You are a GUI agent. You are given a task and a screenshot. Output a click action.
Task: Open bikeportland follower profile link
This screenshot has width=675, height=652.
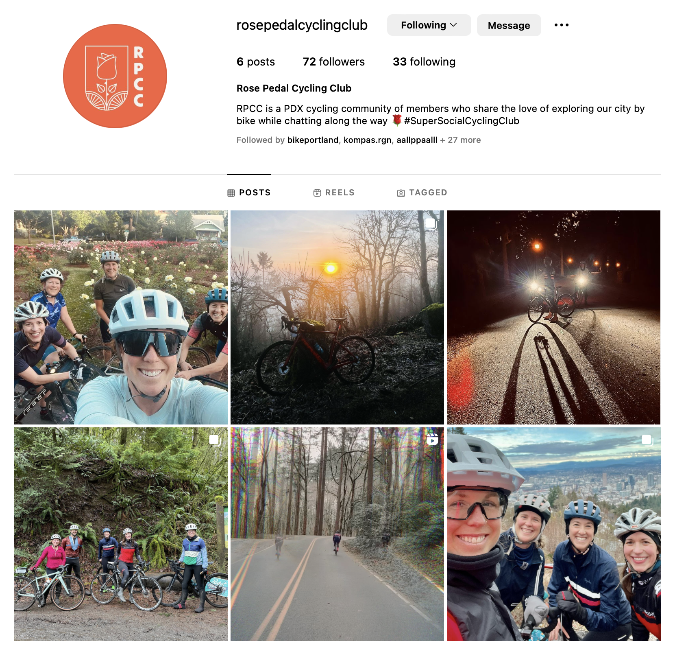tap(313, 140)
